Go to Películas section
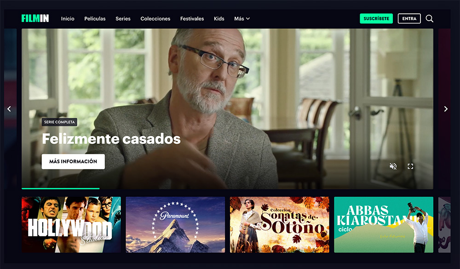460x269 pixels. [x=95, y=18]
